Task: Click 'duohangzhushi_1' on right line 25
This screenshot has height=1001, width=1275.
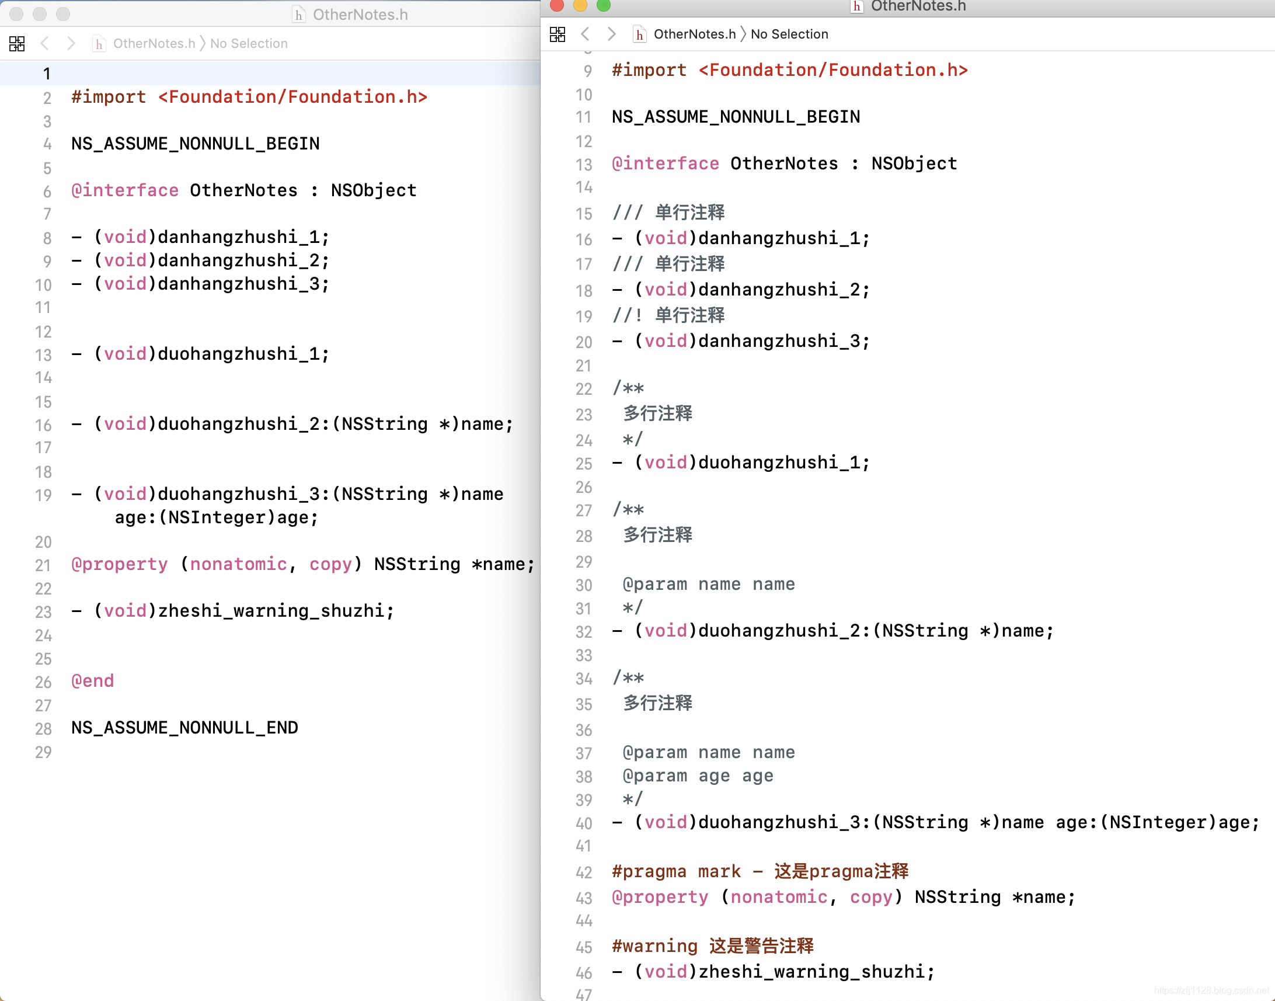Action: pyautogui.click(x=741, y=463)
